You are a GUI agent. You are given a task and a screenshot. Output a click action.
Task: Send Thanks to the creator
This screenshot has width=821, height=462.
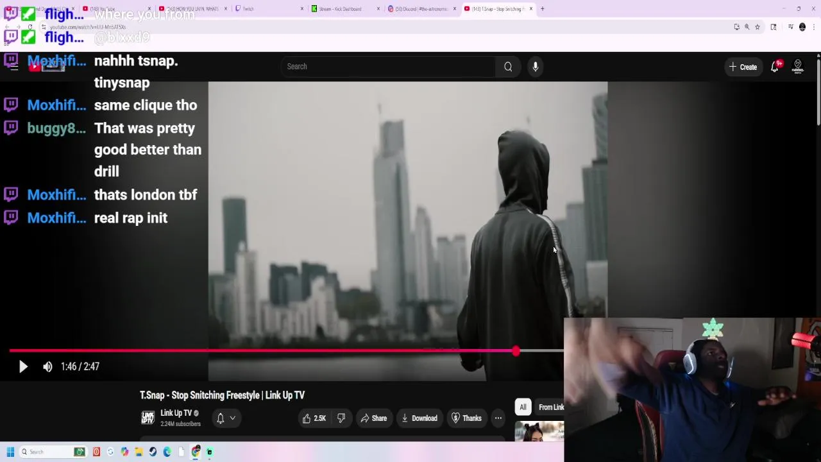(x=467, y=418)
